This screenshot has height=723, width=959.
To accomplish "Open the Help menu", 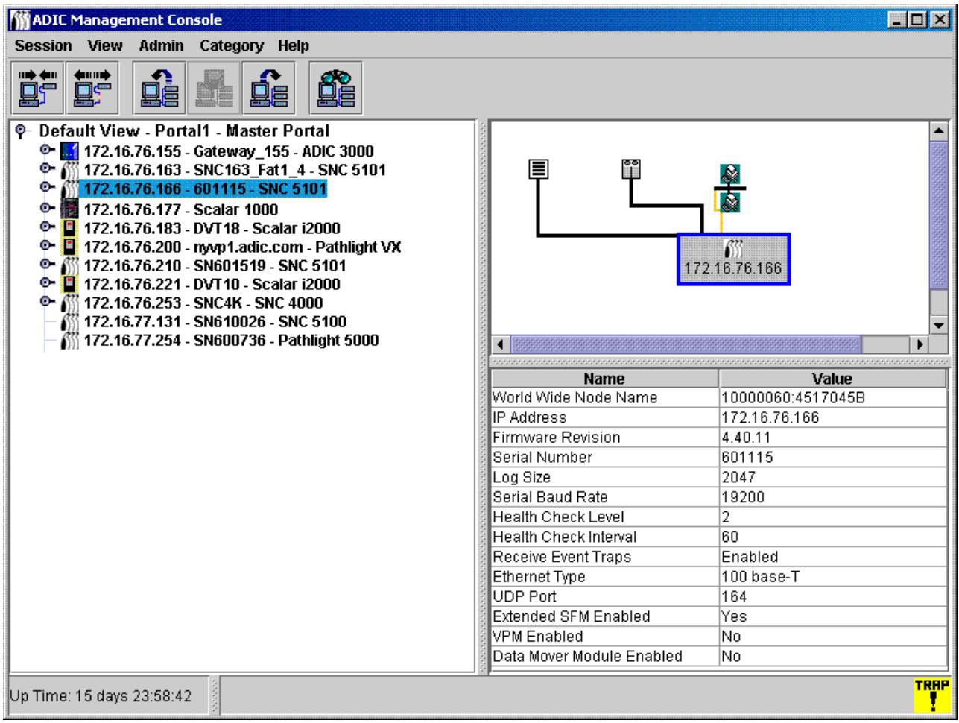I will (294, 46).
